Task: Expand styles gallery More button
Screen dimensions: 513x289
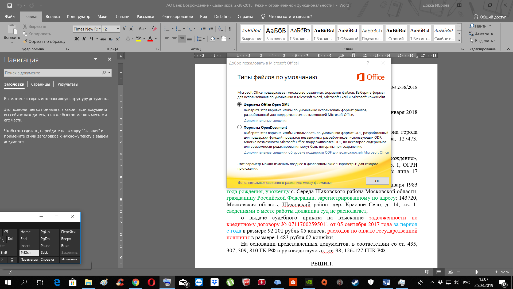Action: pos(459,40)
